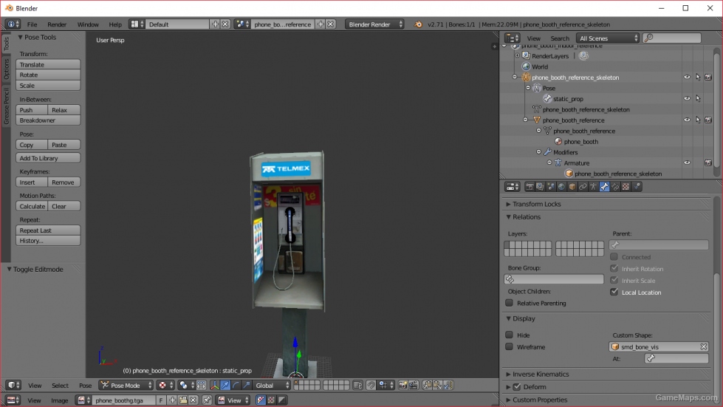Toggle the Inherit Rotation checkbox
This screenshot has width=723, height=407.
point(614,268)
